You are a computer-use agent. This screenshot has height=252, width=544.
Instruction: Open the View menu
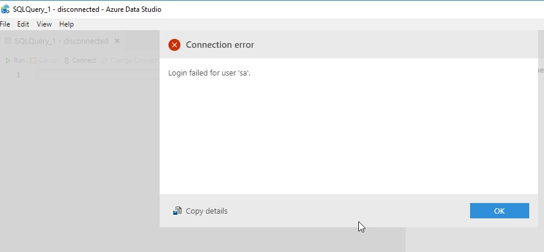point(44,24)
